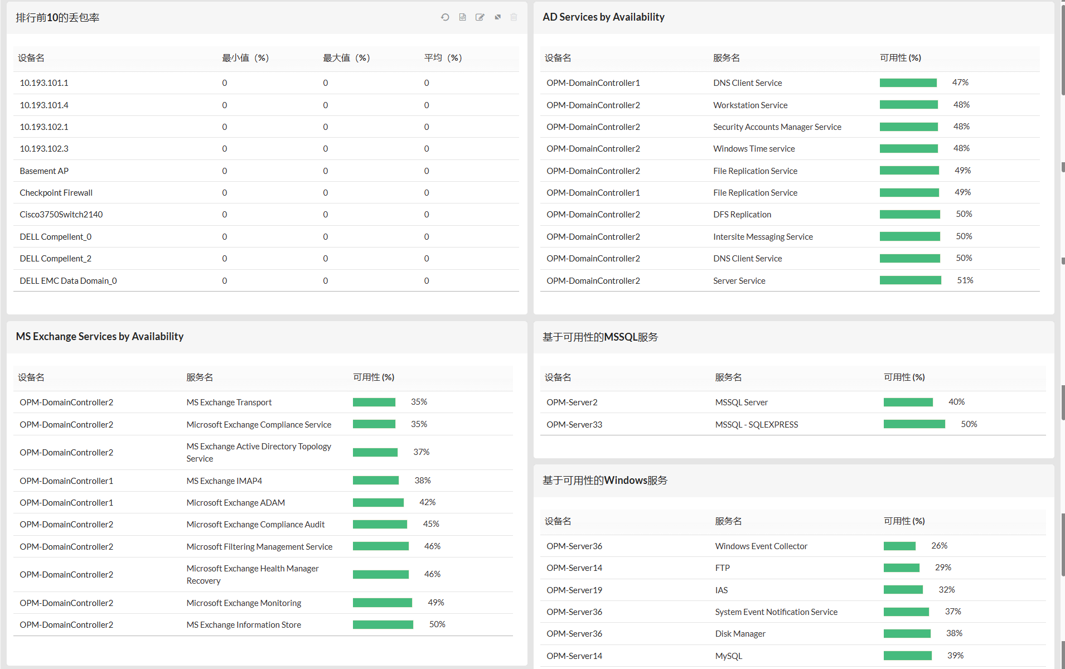This screenshot has height=669, width=1065.
Task: Maximize the packet loss widget
Action: point(497,17)
